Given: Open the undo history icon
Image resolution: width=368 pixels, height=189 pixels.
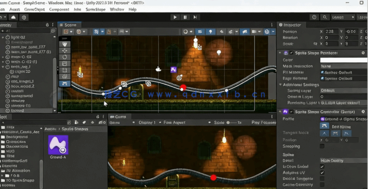Looking at the screenshot, I should pyautogui.click(x=314, y=17).
